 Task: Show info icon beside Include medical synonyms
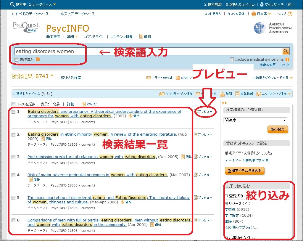point(287,60)
